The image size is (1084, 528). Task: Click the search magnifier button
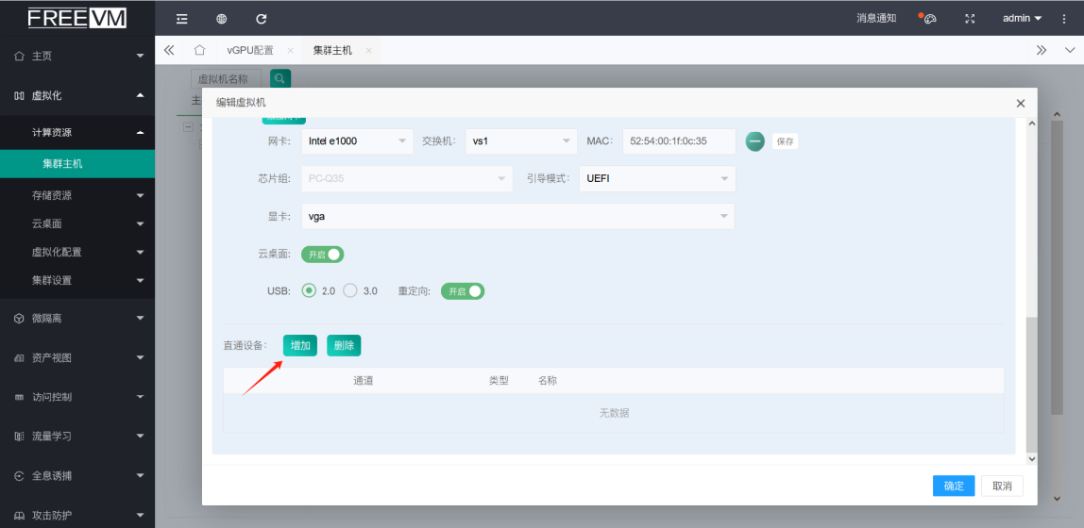(280, 79)
